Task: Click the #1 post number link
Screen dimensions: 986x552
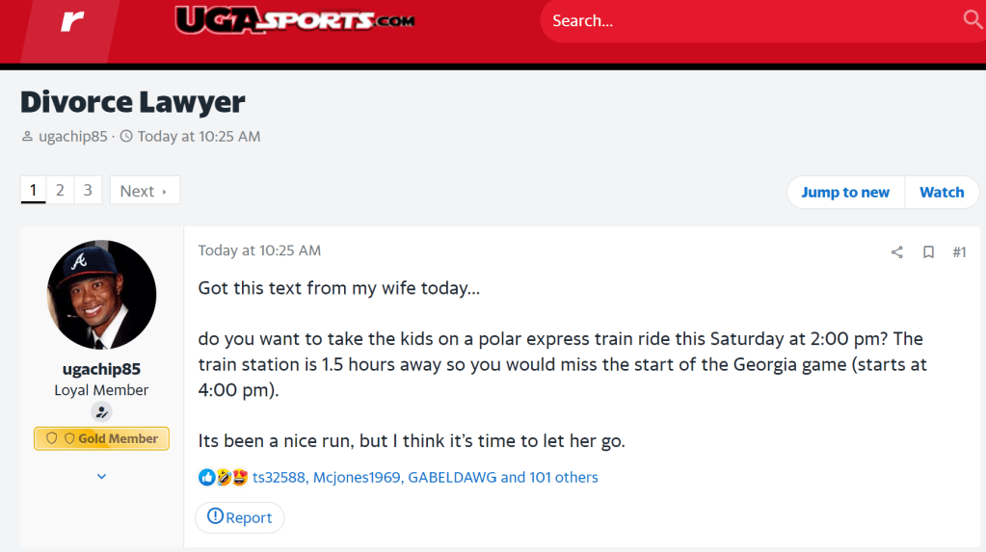Action: coord(959,252)
